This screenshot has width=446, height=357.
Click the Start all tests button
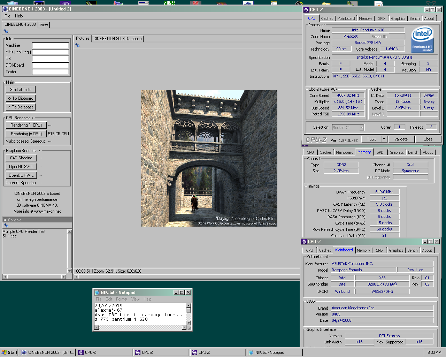pyautogui.click(x=21, y=90)
